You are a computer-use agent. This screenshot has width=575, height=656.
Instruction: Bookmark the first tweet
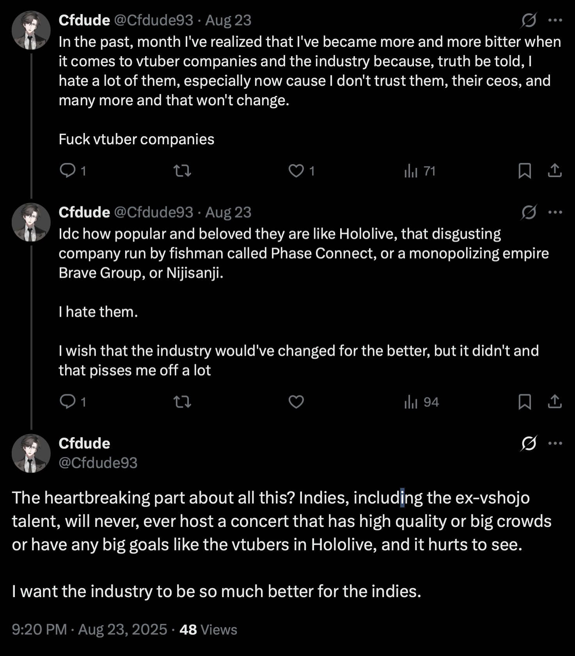click(x=525, y=170)
